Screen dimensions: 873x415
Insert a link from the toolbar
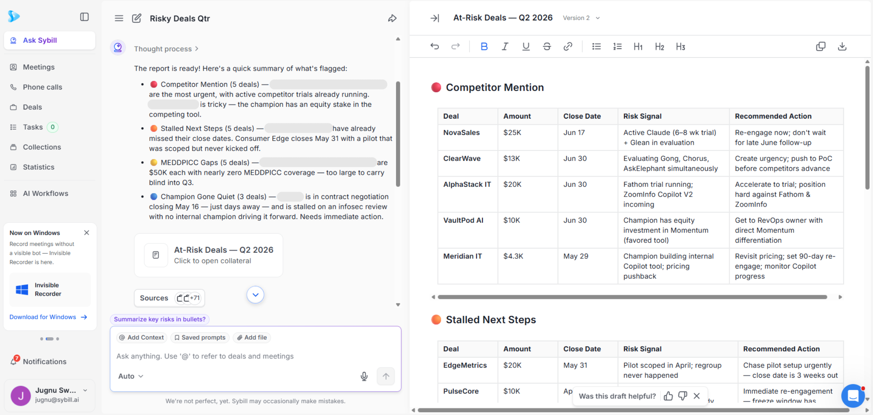(568, 46)
